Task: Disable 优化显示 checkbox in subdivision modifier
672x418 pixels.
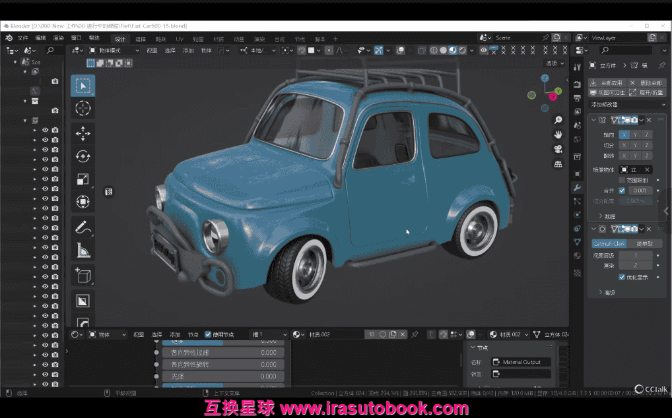Action: pyautogui.click(x=622, y=277)
